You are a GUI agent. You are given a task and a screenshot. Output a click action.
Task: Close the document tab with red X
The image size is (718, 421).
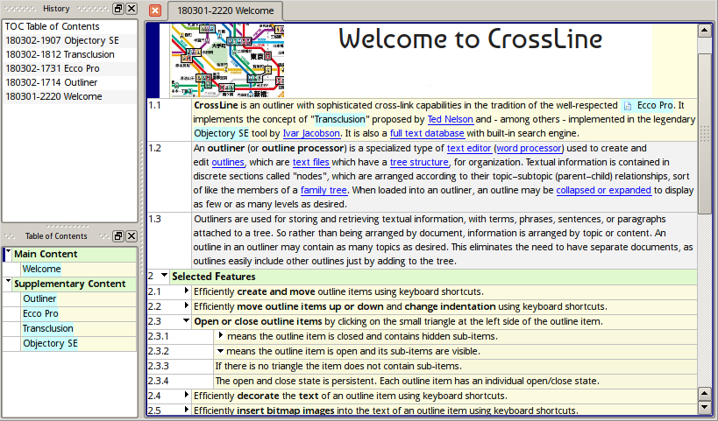pyautogui.click(x=155, y=11)
